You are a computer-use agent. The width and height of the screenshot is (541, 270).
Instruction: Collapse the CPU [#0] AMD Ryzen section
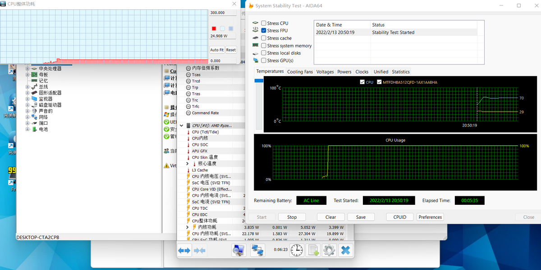(182, 126)
